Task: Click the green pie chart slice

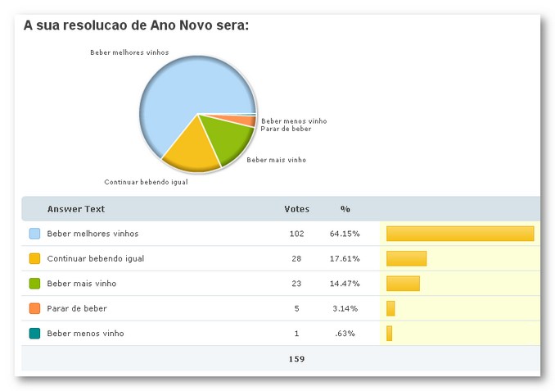Action: (226, 138)
